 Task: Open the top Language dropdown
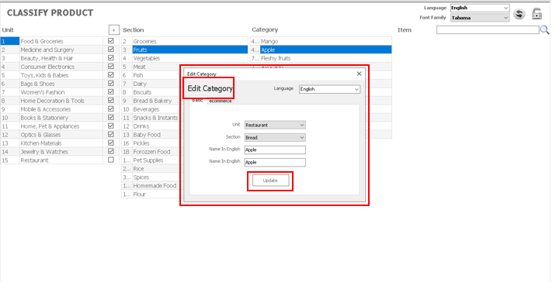click(x=480, y=8)
